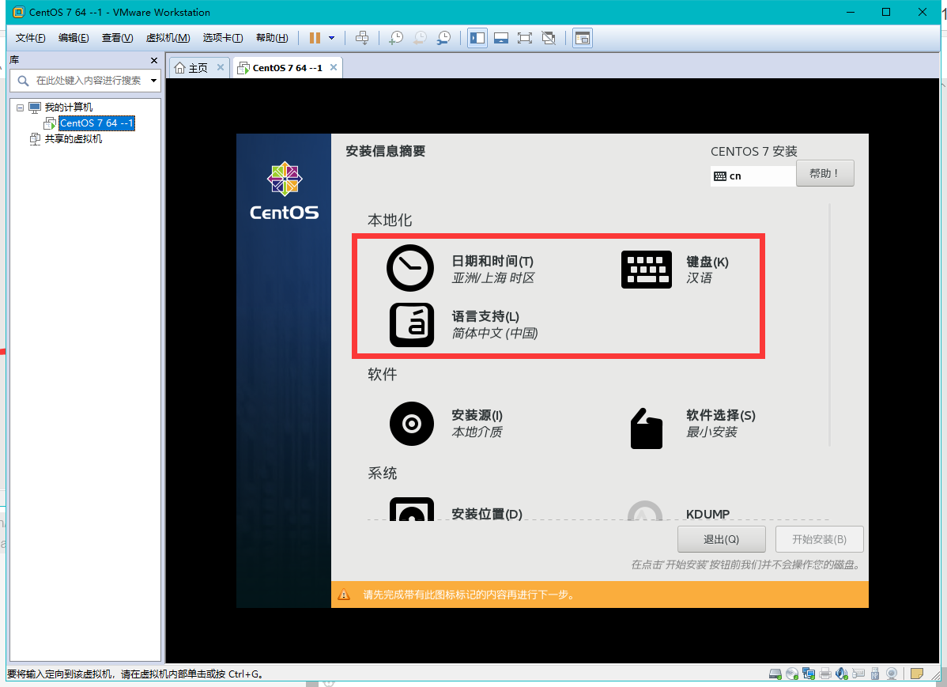Viewport: 947px width, 687px height.
Task: Open the 查看(V) menu
Action: point(117,38)
